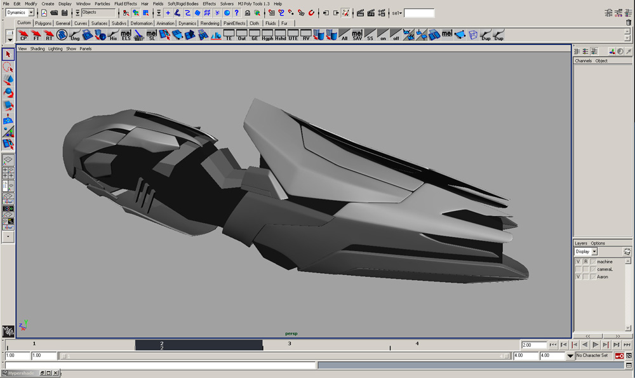This screenshot has width=635, height=378.
Task: Click the TE shelf button
Action: [x=229, y=35]
